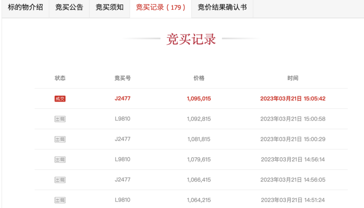Click the 竞买号 column header
Screen dimensions: 364x208
point(123,78)
